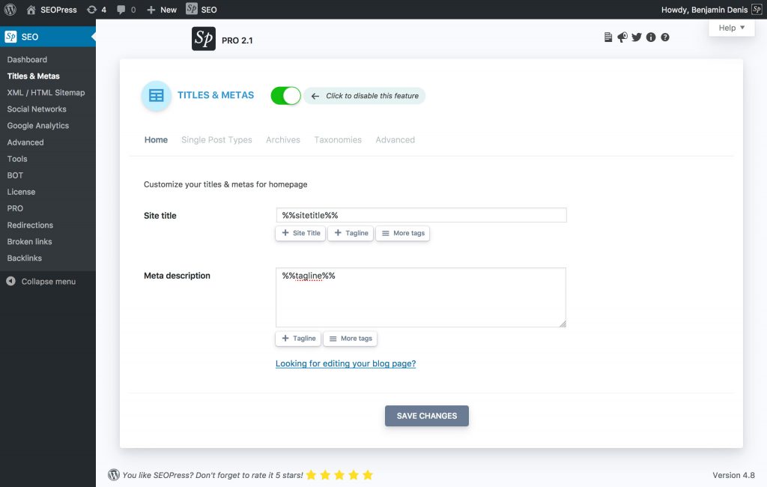The width and height of the screenshot is (767, 487).
Task: Click the info circle icon
Action: [651, 37]
